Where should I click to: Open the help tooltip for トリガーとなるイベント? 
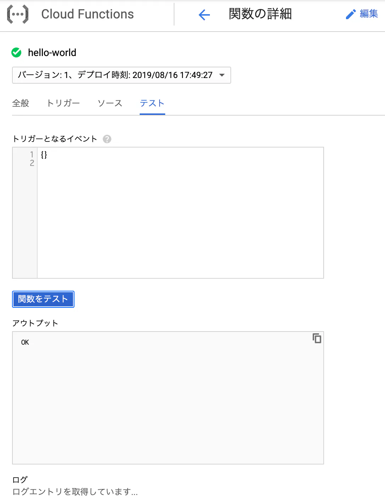click(x=106, y=139)
